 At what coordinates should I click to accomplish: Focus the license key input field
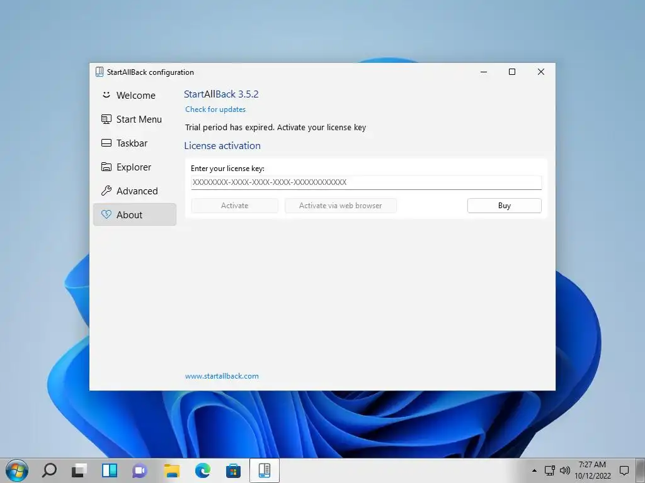pyautogui.click(x=366, y=182)
